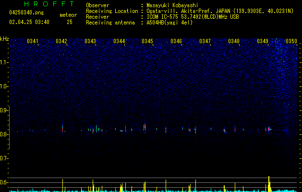The image size is (302, 192).
Task: Click the kHz axis unit label
Action: coord(4,39)
